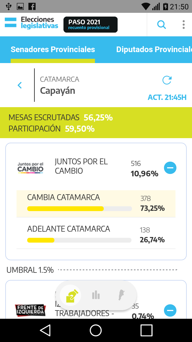Tap the Capayán district name

tap(58, 91)
